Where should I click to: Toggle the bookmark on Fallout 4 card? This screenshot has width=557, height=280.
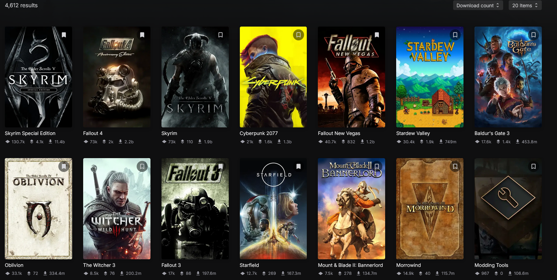[142, 35]
